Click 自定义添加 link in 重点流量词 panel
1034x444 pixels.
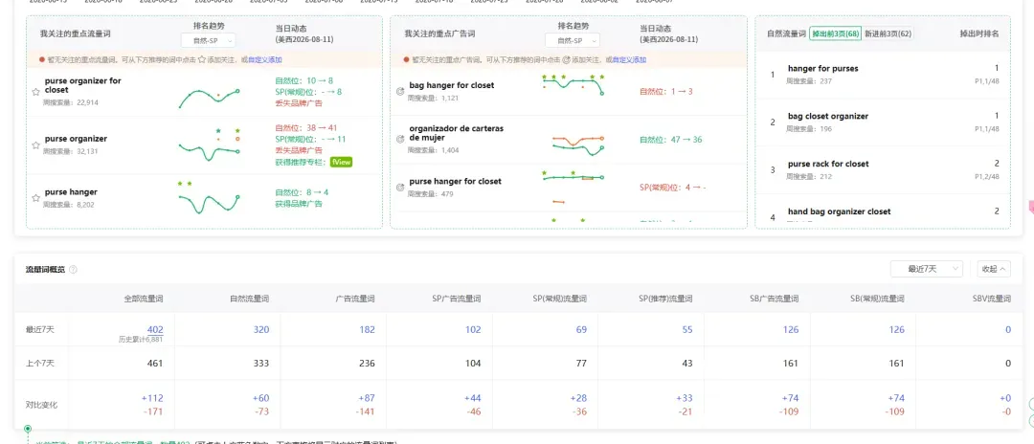pos(264,60)
